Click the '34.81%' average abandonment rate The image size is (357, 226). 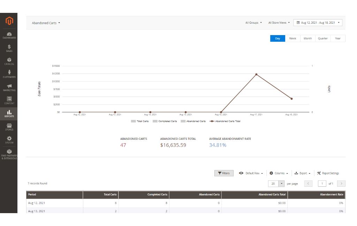[218, 145]
